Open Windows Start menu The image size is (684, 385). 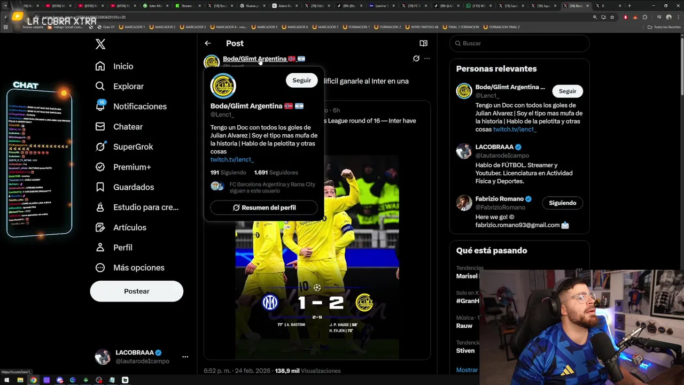coord(7,380)
